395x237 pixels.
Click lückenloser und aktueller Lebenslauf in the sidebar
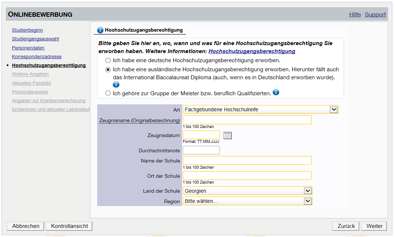[x=51, y=109]
